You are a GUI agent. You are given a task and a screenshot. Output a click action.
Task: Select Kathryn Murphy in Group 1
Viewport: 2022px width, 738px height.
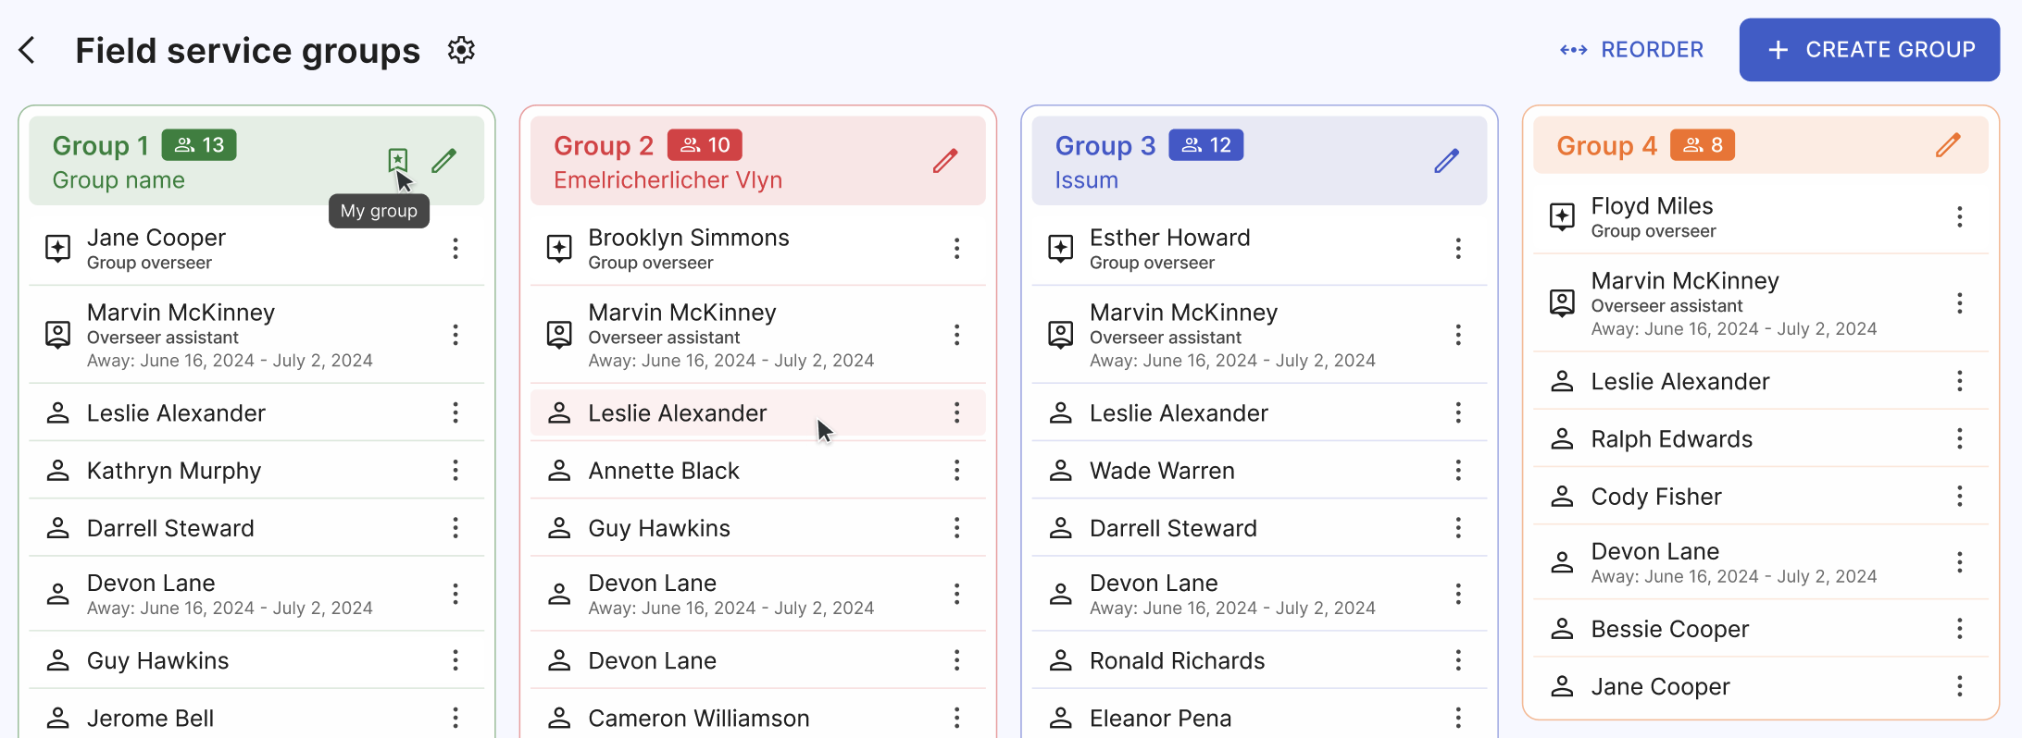click(174, 471)
